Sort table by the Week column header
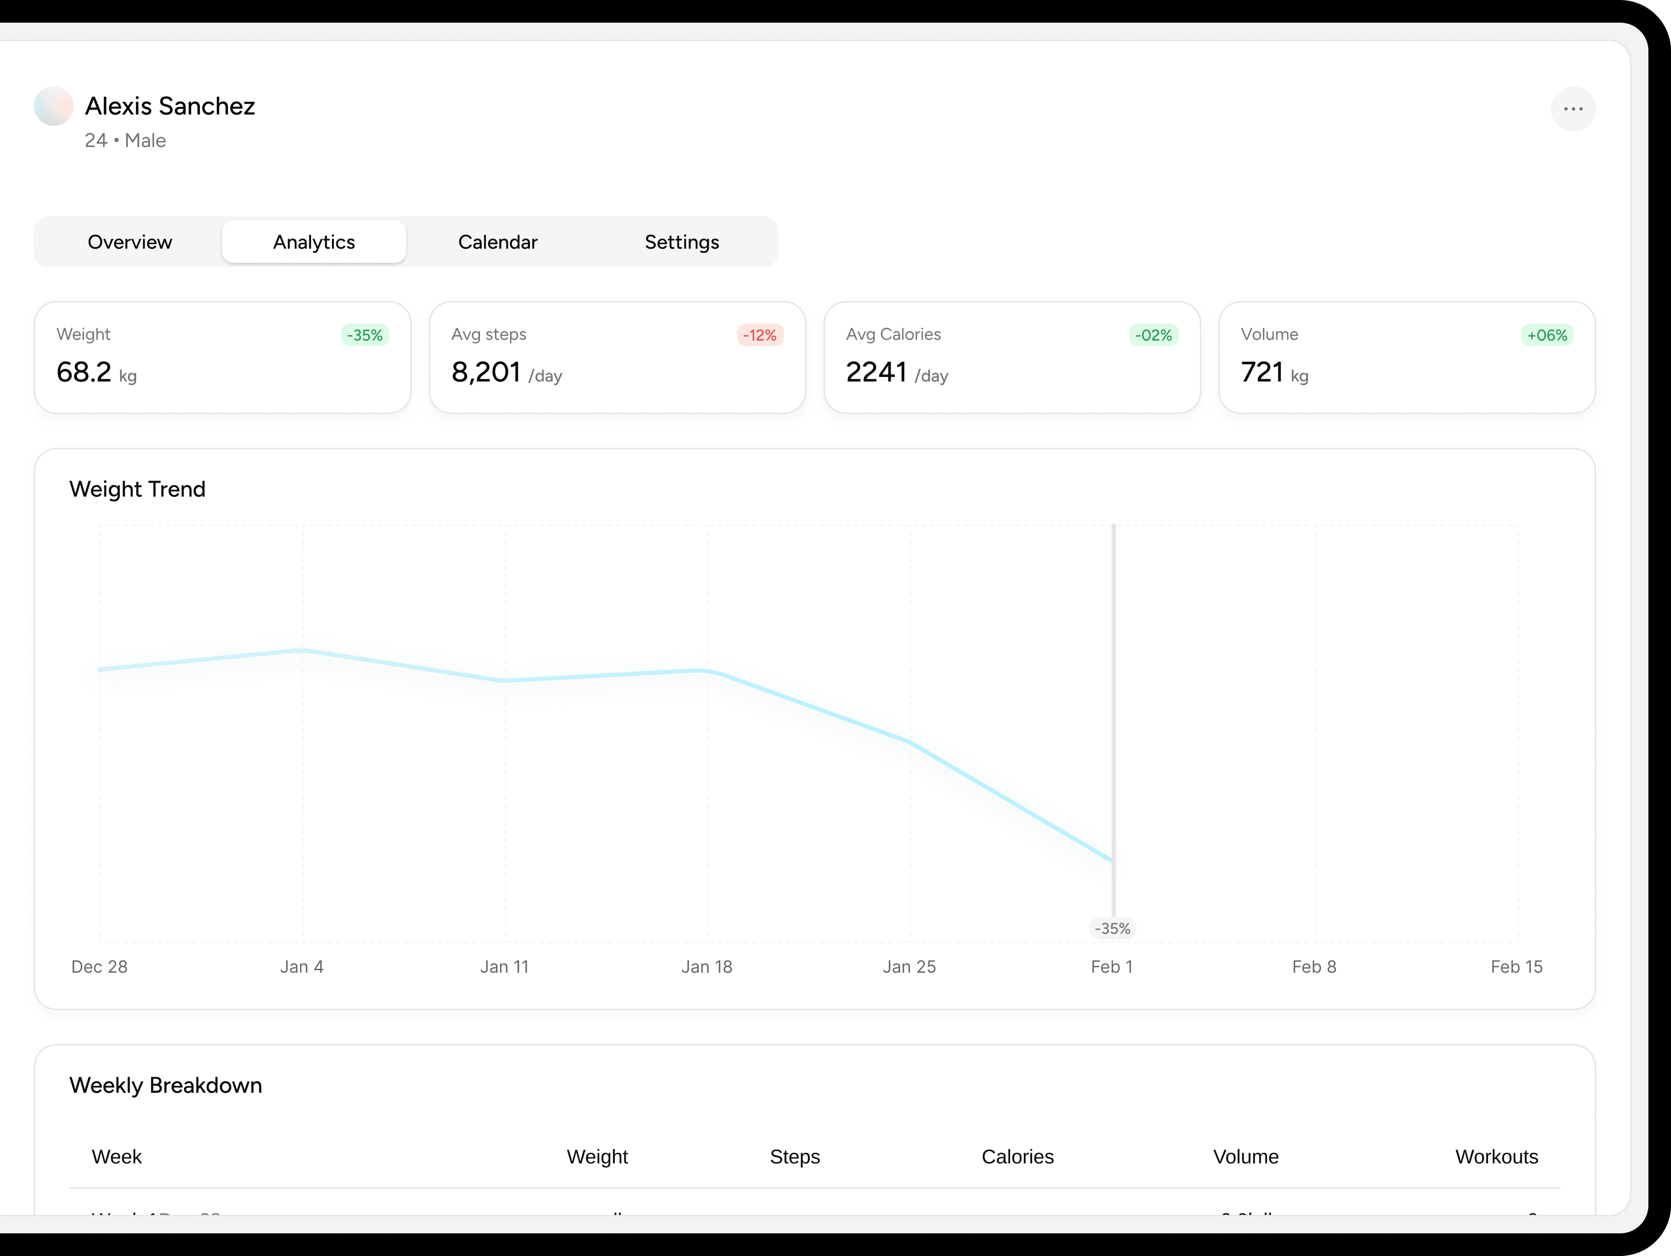Screen dimensions: 1671x1256 pyautogui.click(x=116, y=1156)
